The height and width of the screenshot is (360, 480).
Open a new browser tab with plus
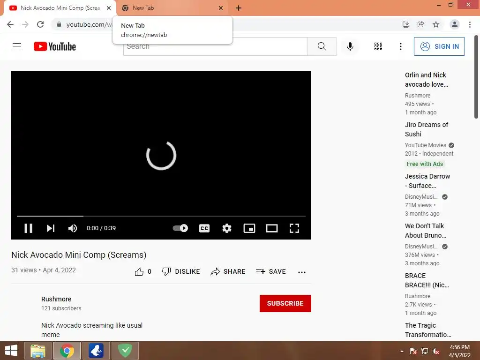pyautogui.click(x=239, y=8)
